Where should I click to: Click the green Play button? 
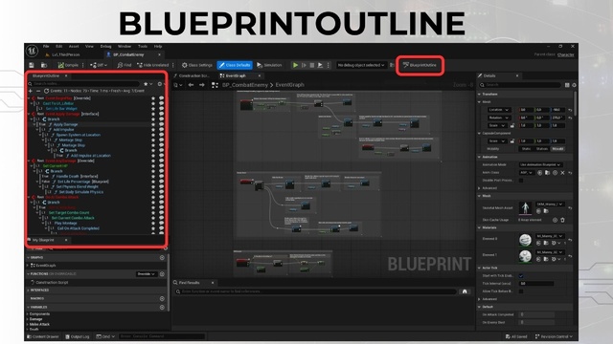click(296, 65)
